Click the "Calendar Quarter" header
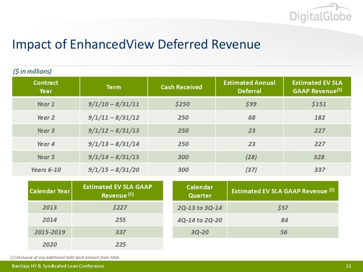This screenshot has height=272, width=363. (200, 191)
